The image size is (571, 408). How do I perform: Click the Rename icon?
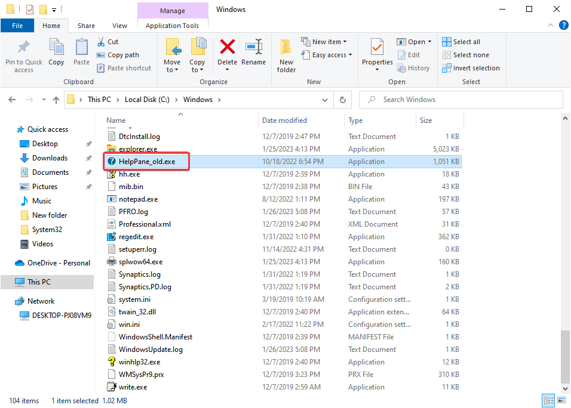tap(254, 47)
